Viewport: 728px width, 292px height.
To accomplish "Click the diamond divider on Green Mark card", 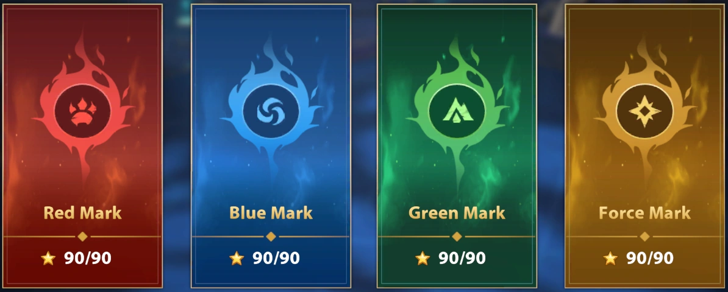I will pyautogui.click(x=457, y=237).
